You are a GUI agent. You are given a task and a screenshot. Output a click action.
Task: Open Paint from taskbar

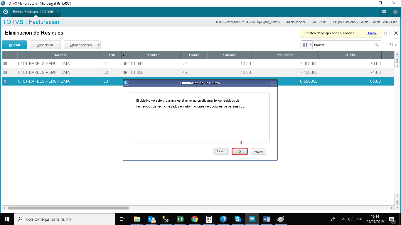[281, 219]
